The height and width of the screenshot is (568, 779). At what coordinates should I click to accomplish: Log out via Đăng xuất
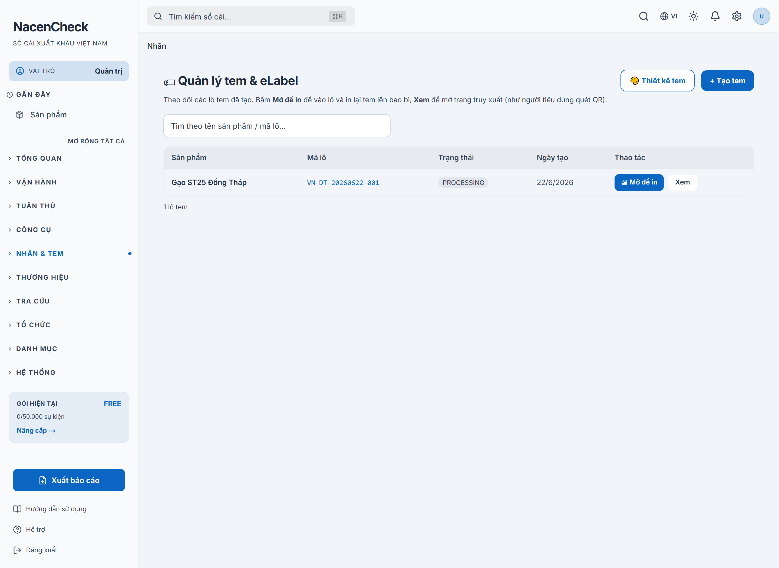[x=35, y=550]
